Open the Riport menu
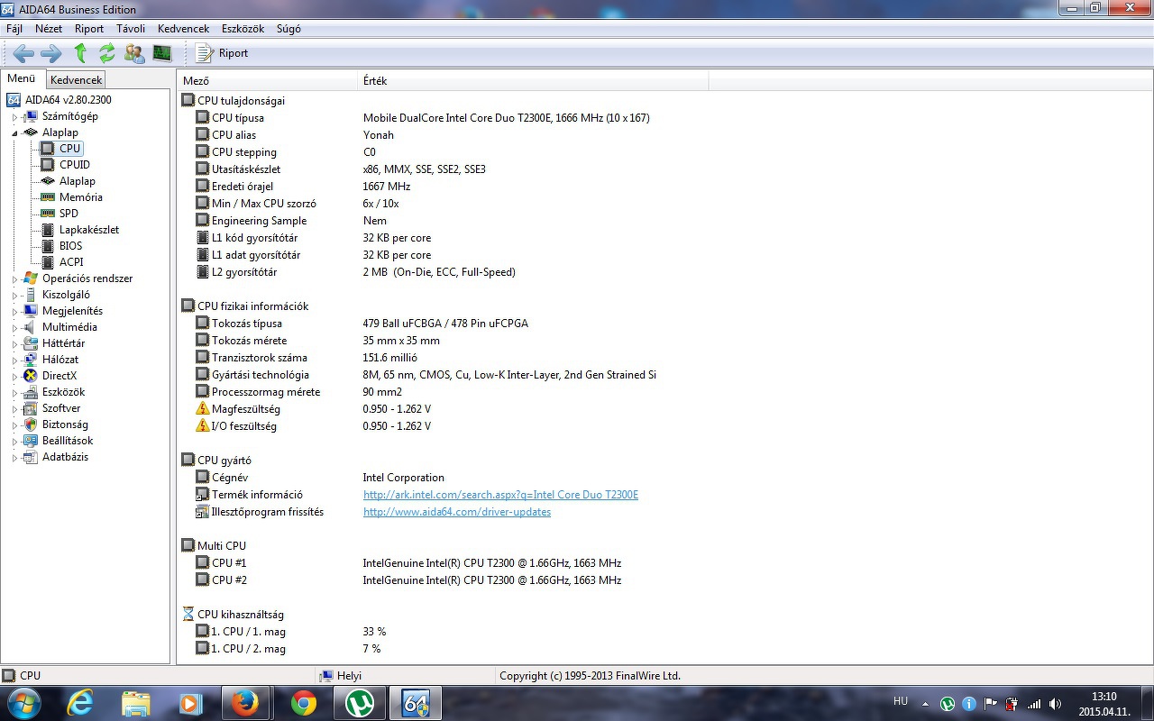 pyautogui.click(x=89, y=29)
